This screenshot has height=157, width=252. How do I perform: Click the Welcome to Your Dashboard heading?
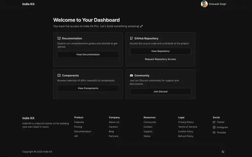87,20
